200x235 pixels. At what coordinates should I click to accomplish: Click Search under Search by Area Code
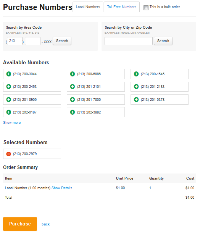(x=62, y=41)
